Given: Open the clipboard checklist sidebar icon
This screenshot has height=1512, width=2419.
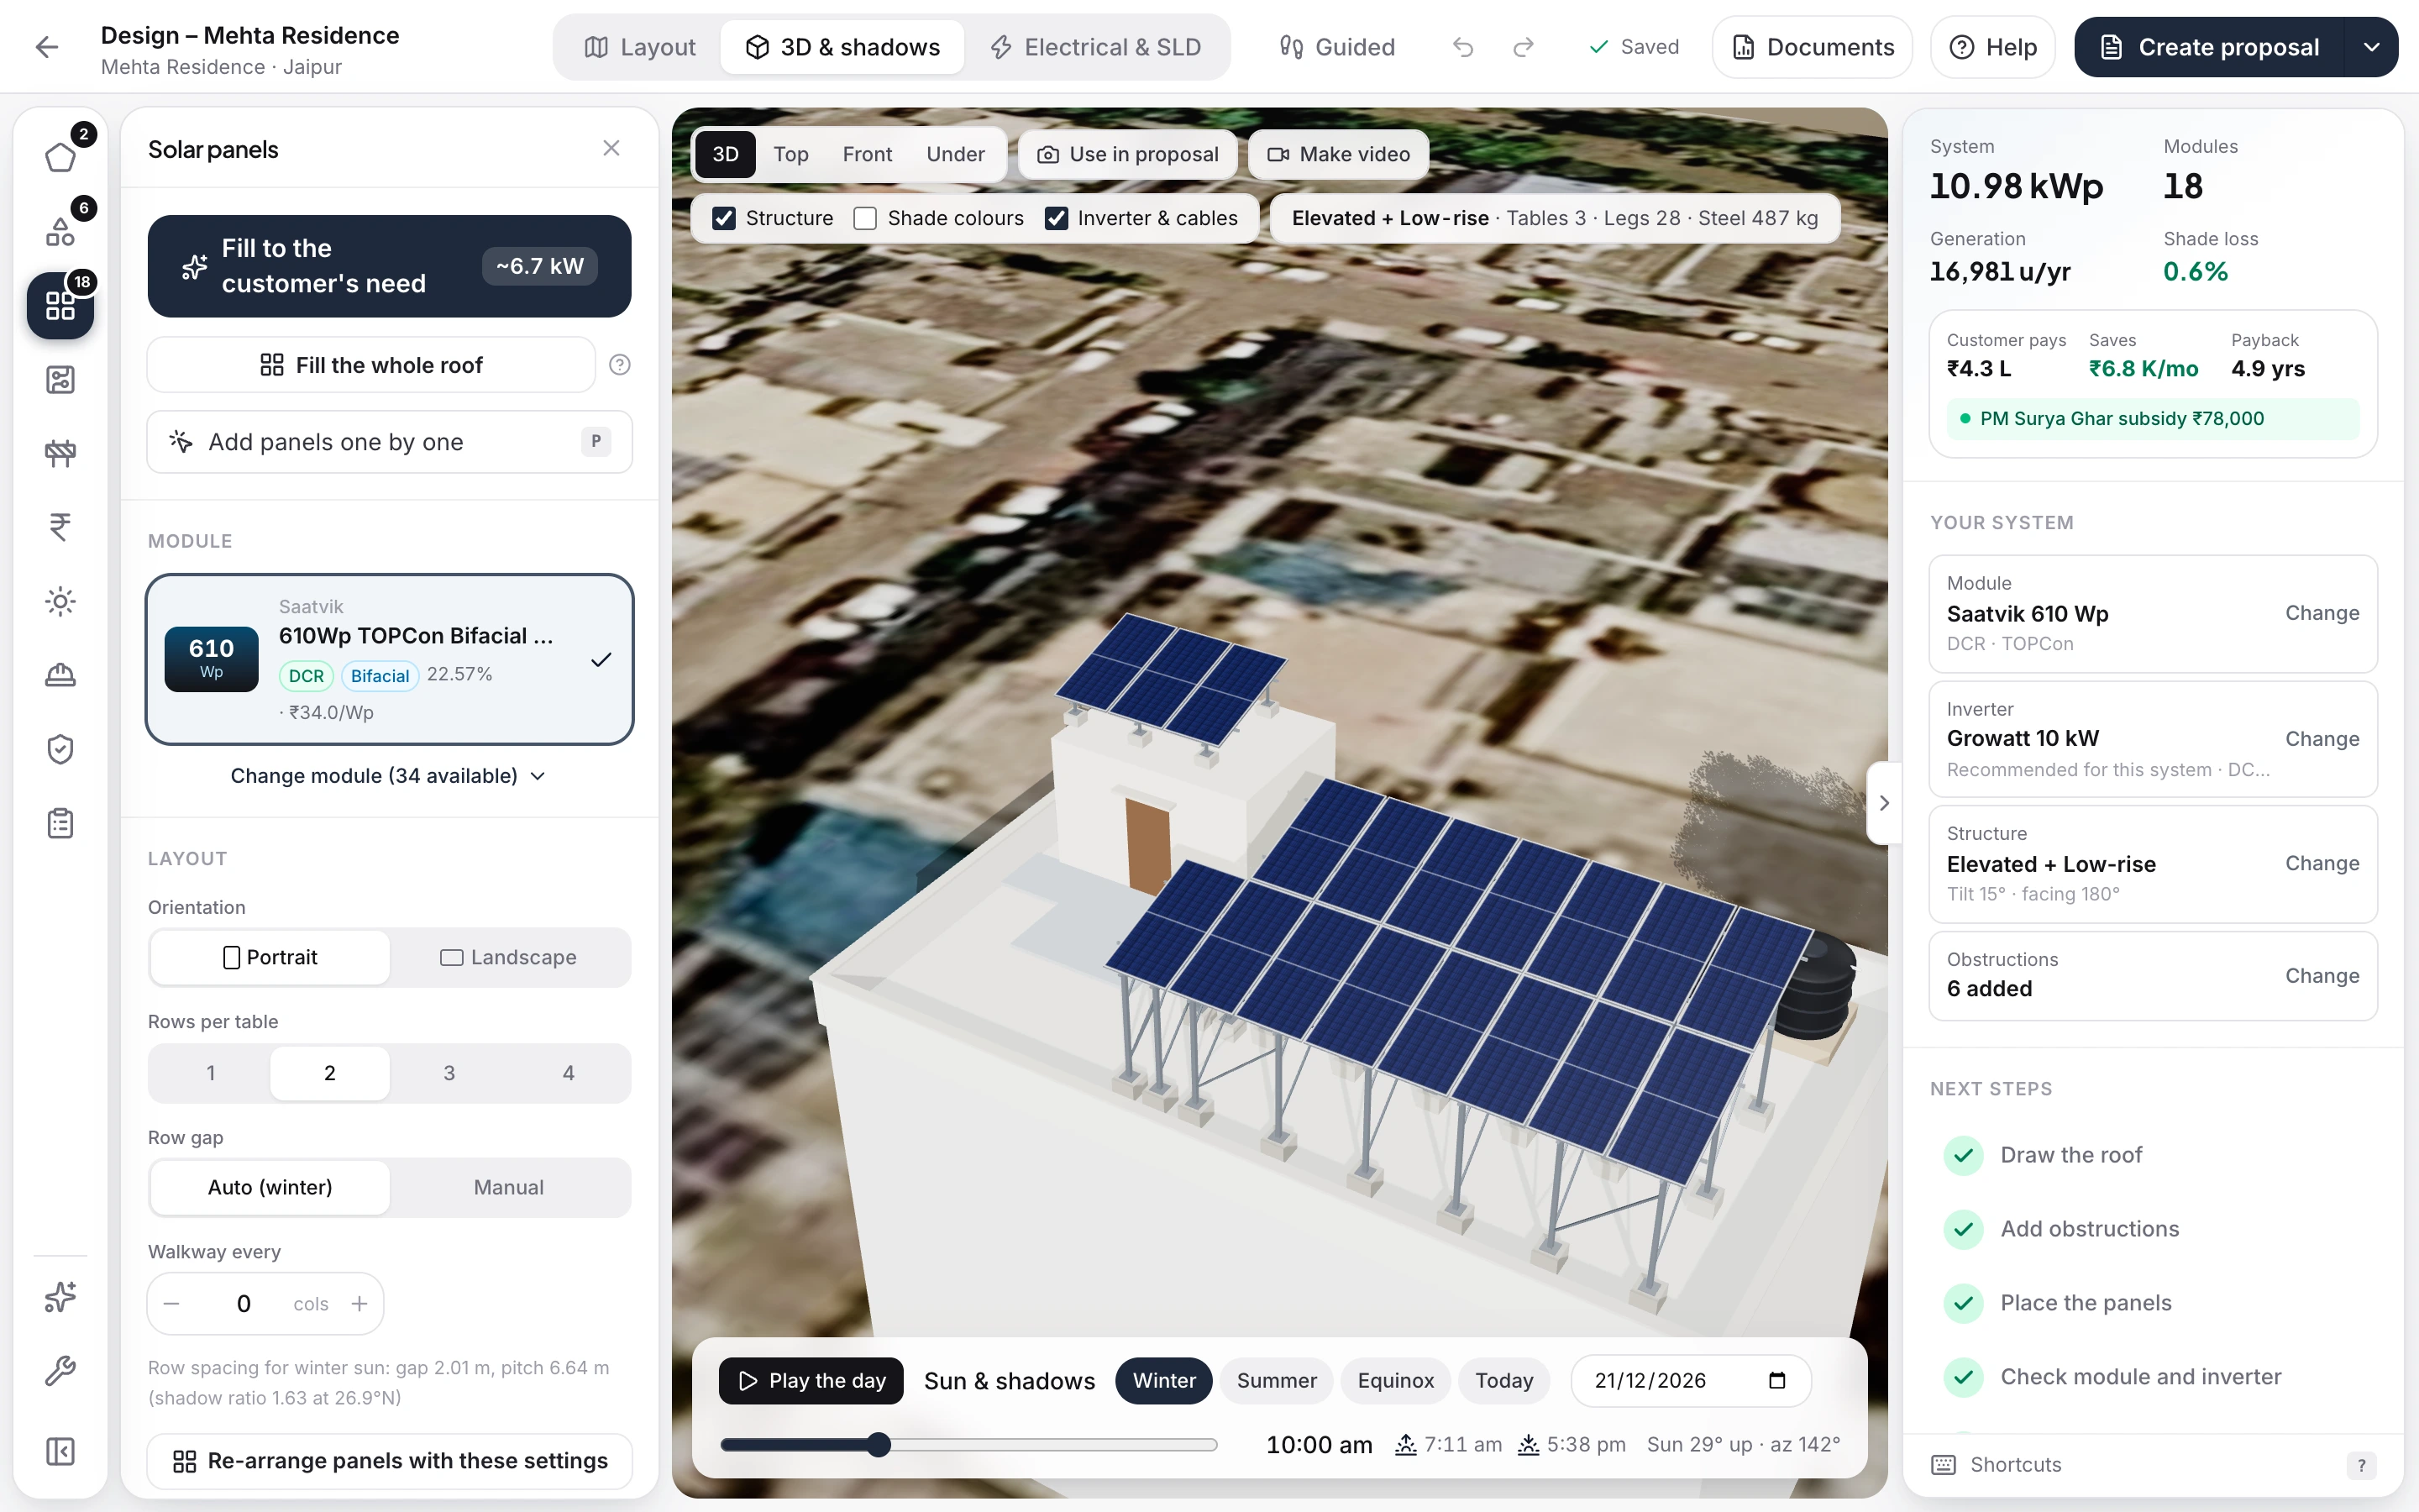Looking at the screenshot, I should (x=61, y=823).
